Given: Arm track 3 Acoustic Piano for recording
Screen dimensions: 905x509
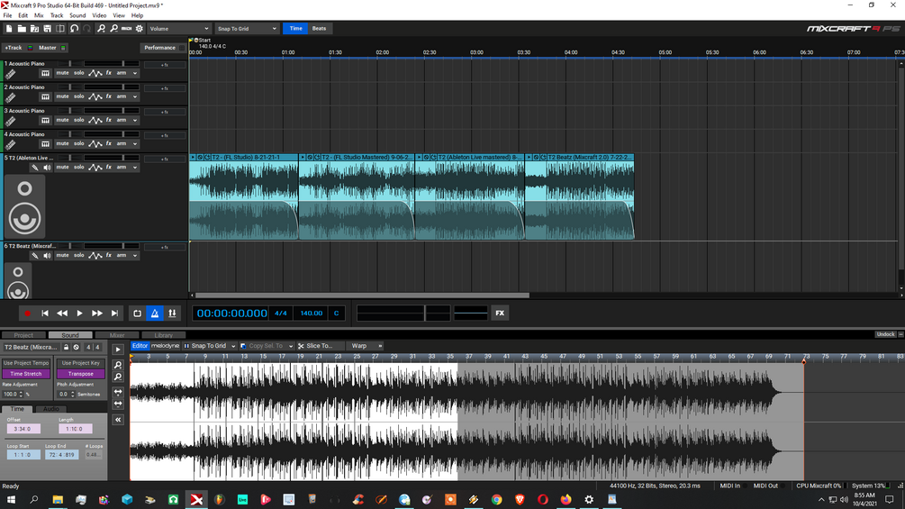Looking at the screenshot, I should (122, 120).
